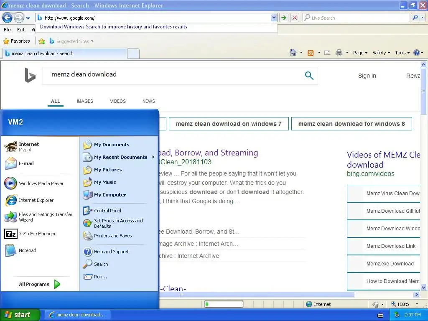Open My Pictures folder

point(119,170)
